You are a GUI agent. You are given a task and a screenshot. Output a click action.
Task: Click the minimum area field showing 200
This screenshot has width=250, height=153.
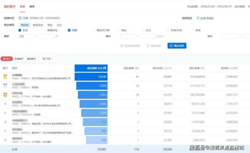[26, 36]
